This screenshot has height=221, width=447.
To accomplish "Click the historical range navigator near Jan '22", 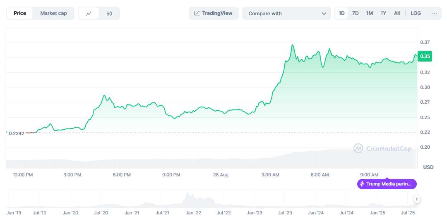I will [193, 200].
